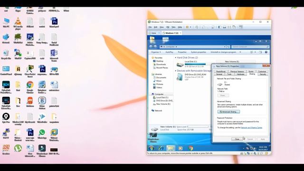The height and width of the screenshot is (171, 304).
Task: Open the Google Chrome desktop shortcut
Action: [30, 87]
